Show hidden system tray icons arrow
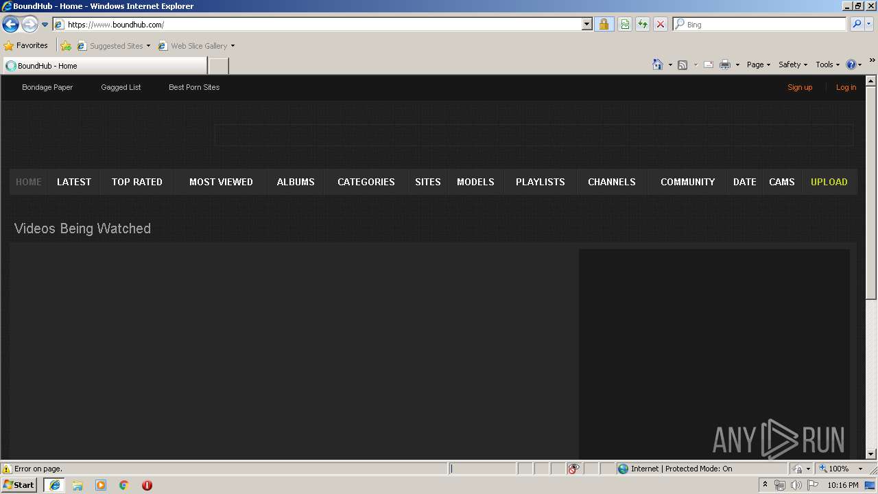Viewport: 878px width, 494px height. tap(766, 485)
